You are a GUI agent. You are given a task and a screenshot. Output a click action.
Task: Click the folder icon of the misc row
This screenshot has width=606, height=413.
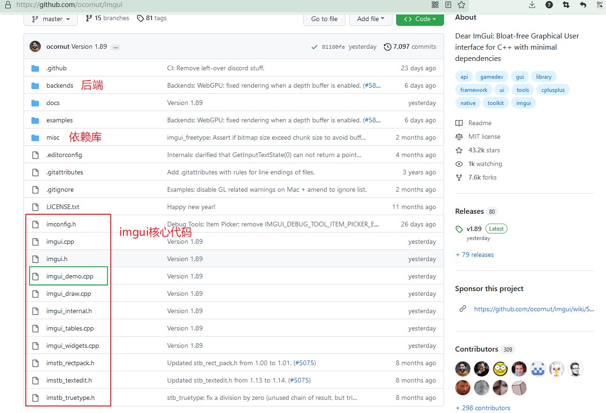(x=35, y=137)
